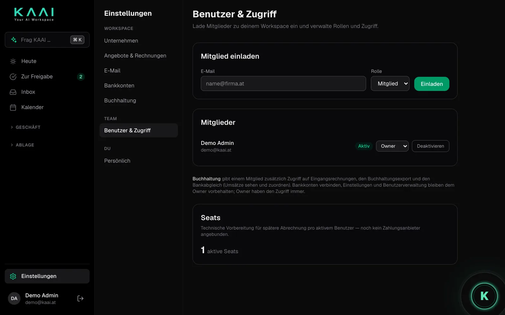The height and width of the screenshot is (315, 505).
Task: Click the sun icon next to Heute
Action: 13,61
